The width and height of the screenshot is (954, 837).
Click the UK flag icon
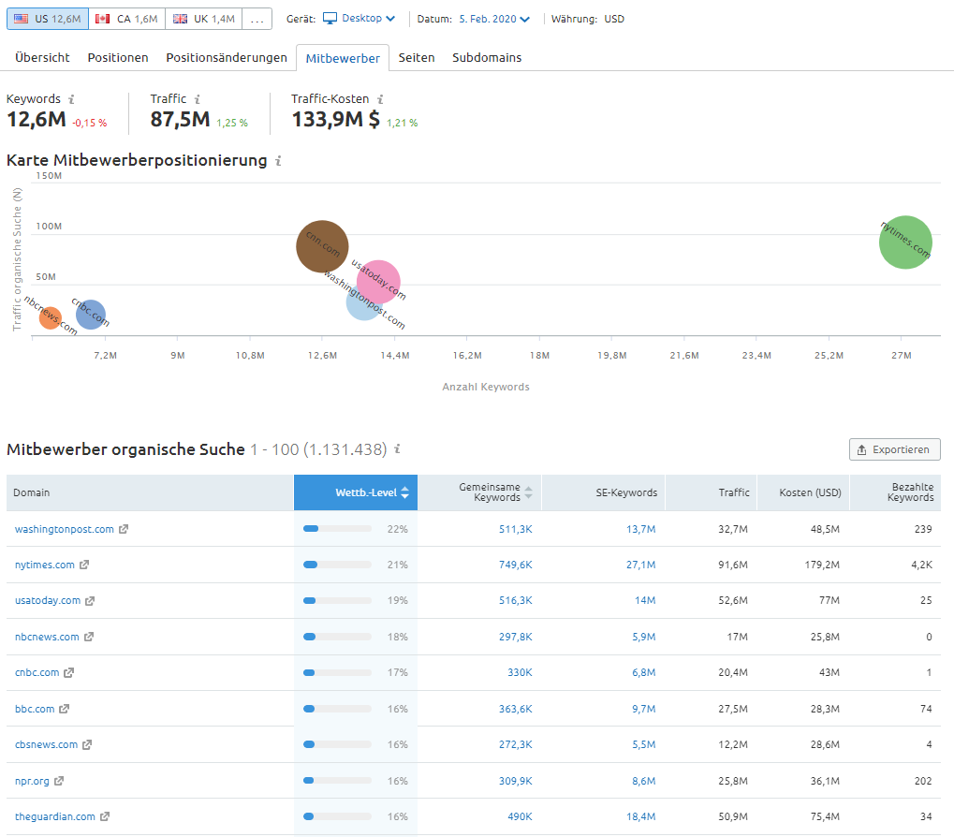(180, 19)
